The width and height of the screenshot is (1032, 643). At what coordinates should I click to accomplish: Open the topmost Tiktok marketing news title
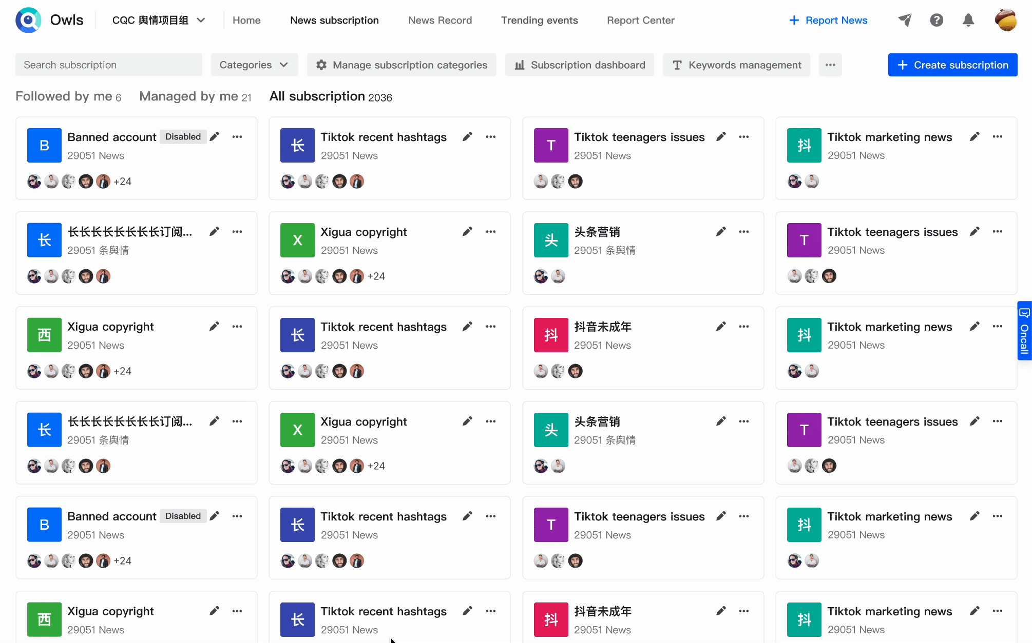tap(890, 137)
